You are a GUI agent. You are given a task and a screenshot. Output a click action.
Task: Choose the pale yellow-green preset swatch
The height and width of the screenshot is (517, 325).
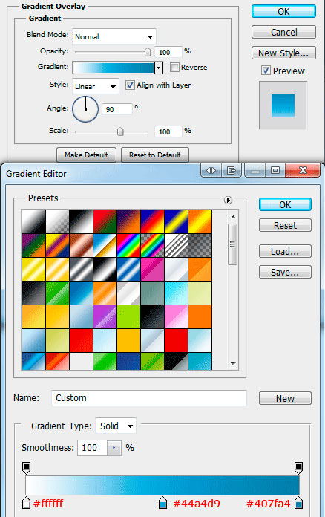[200, 293]
